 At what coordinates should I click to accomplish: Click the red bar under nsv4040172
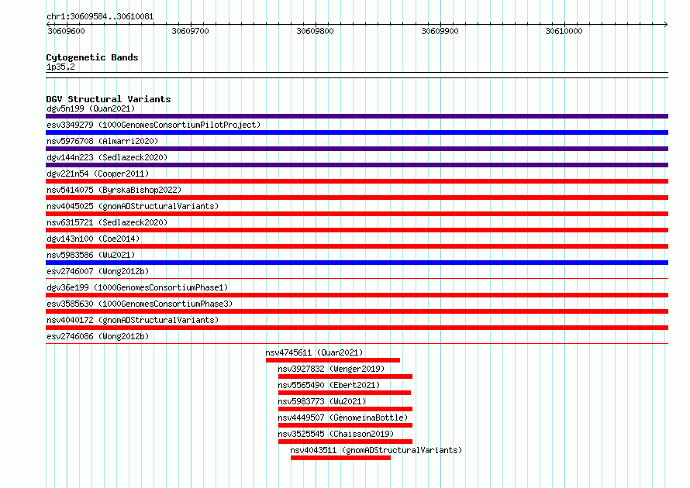(x=357, y=328)
